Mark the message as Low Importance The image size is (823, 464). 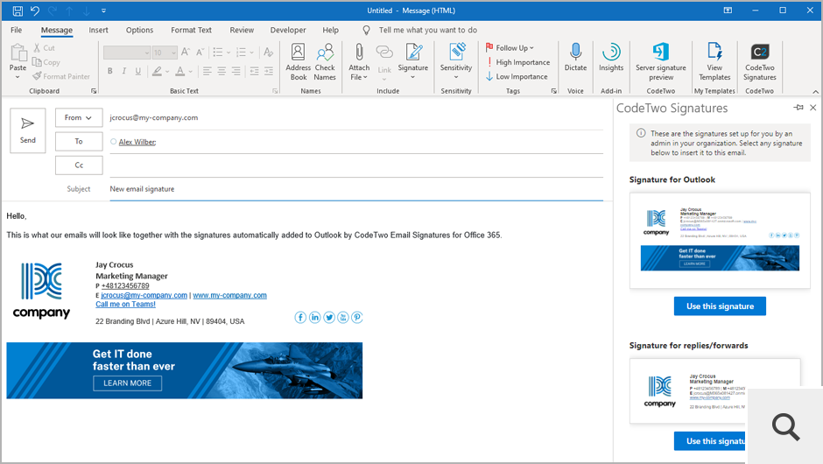coord(517,77)
